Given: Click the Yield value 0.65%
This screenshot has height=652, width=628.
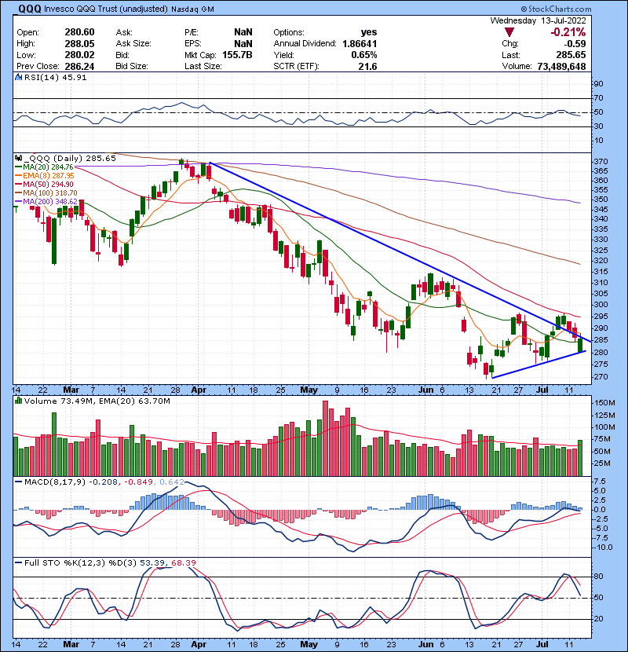Looking at the screenshot, I should pos(364,55).
